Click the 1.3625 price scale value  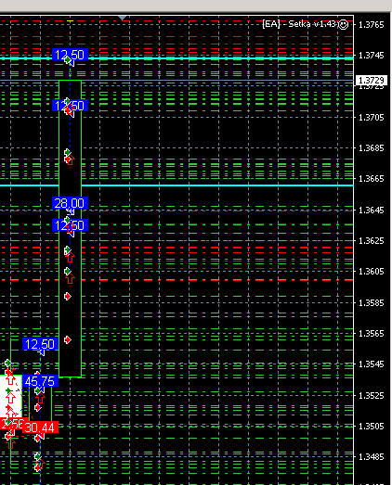(372, 240)
